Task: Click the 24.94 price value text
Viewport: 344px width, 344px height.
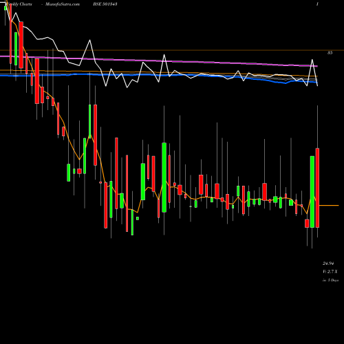Action: click(x=328, y=264)
